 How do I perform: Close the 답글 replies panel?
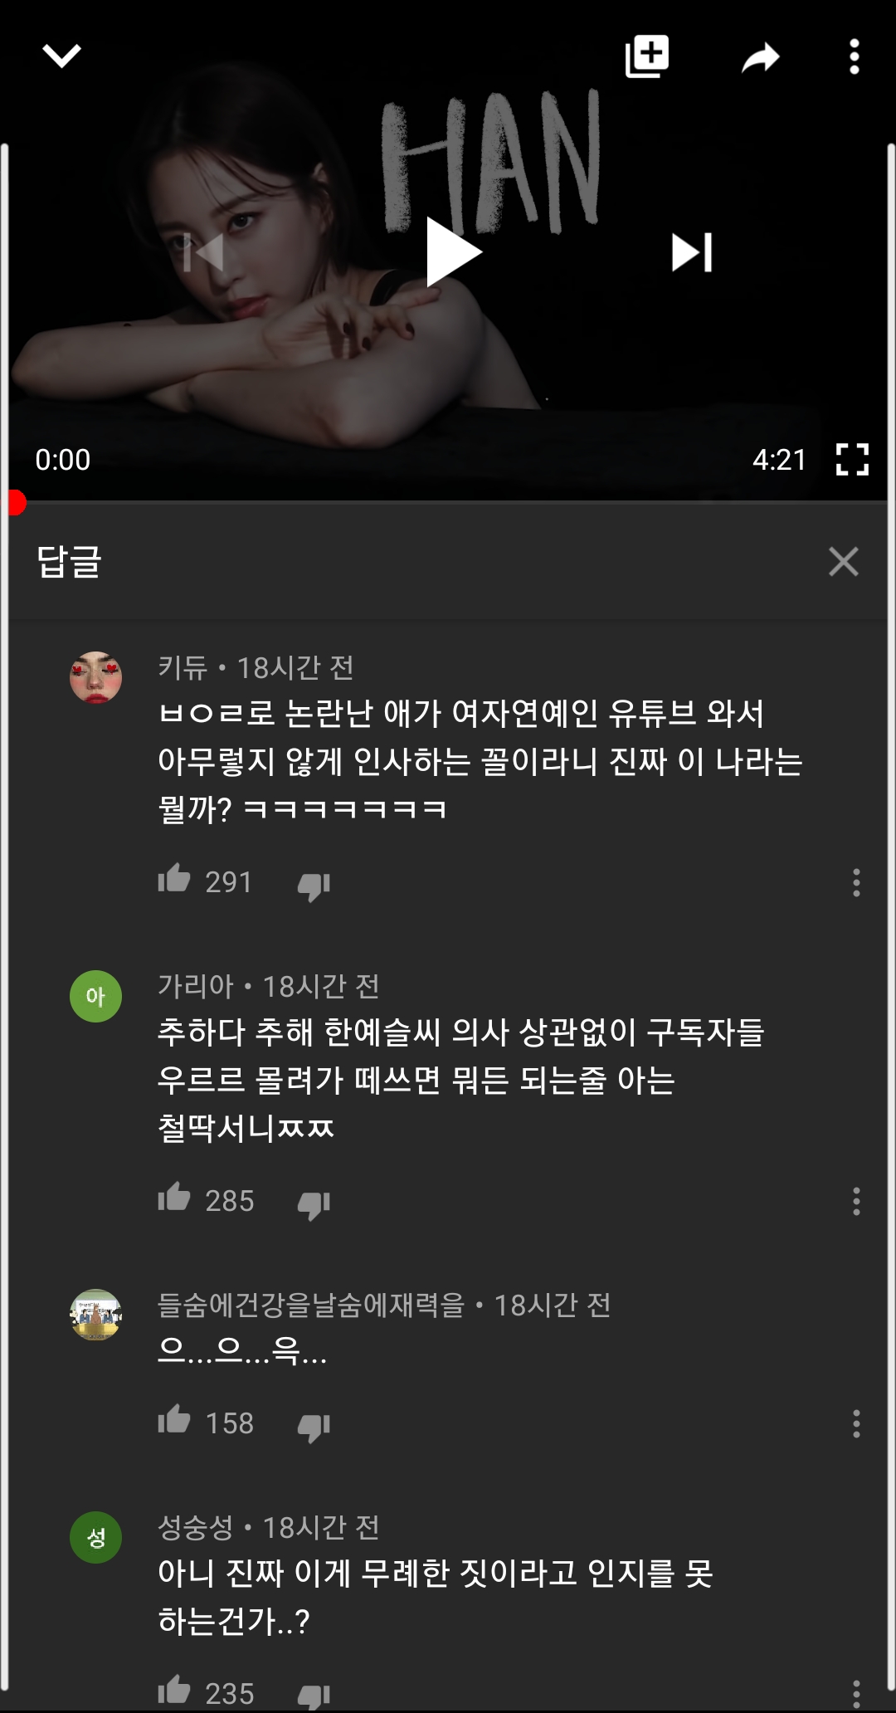click(x=844, y=562)
